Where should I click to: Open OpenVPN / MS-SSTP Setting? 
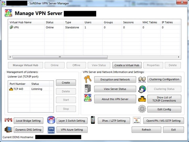point(164,121)
